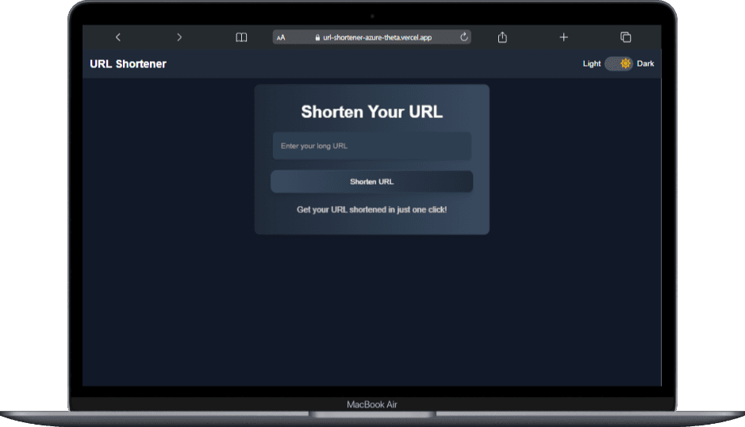This screenshot has width=745, height=427.
Task: Select the url-shortener-azure-theta.vercel.app address text
Action: [377, 37]
